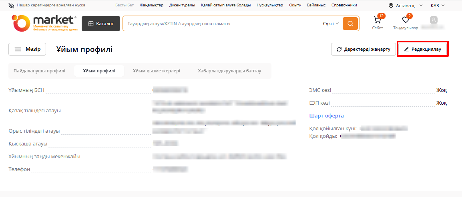Click Деректерді жаңарту refresh button

363,49
